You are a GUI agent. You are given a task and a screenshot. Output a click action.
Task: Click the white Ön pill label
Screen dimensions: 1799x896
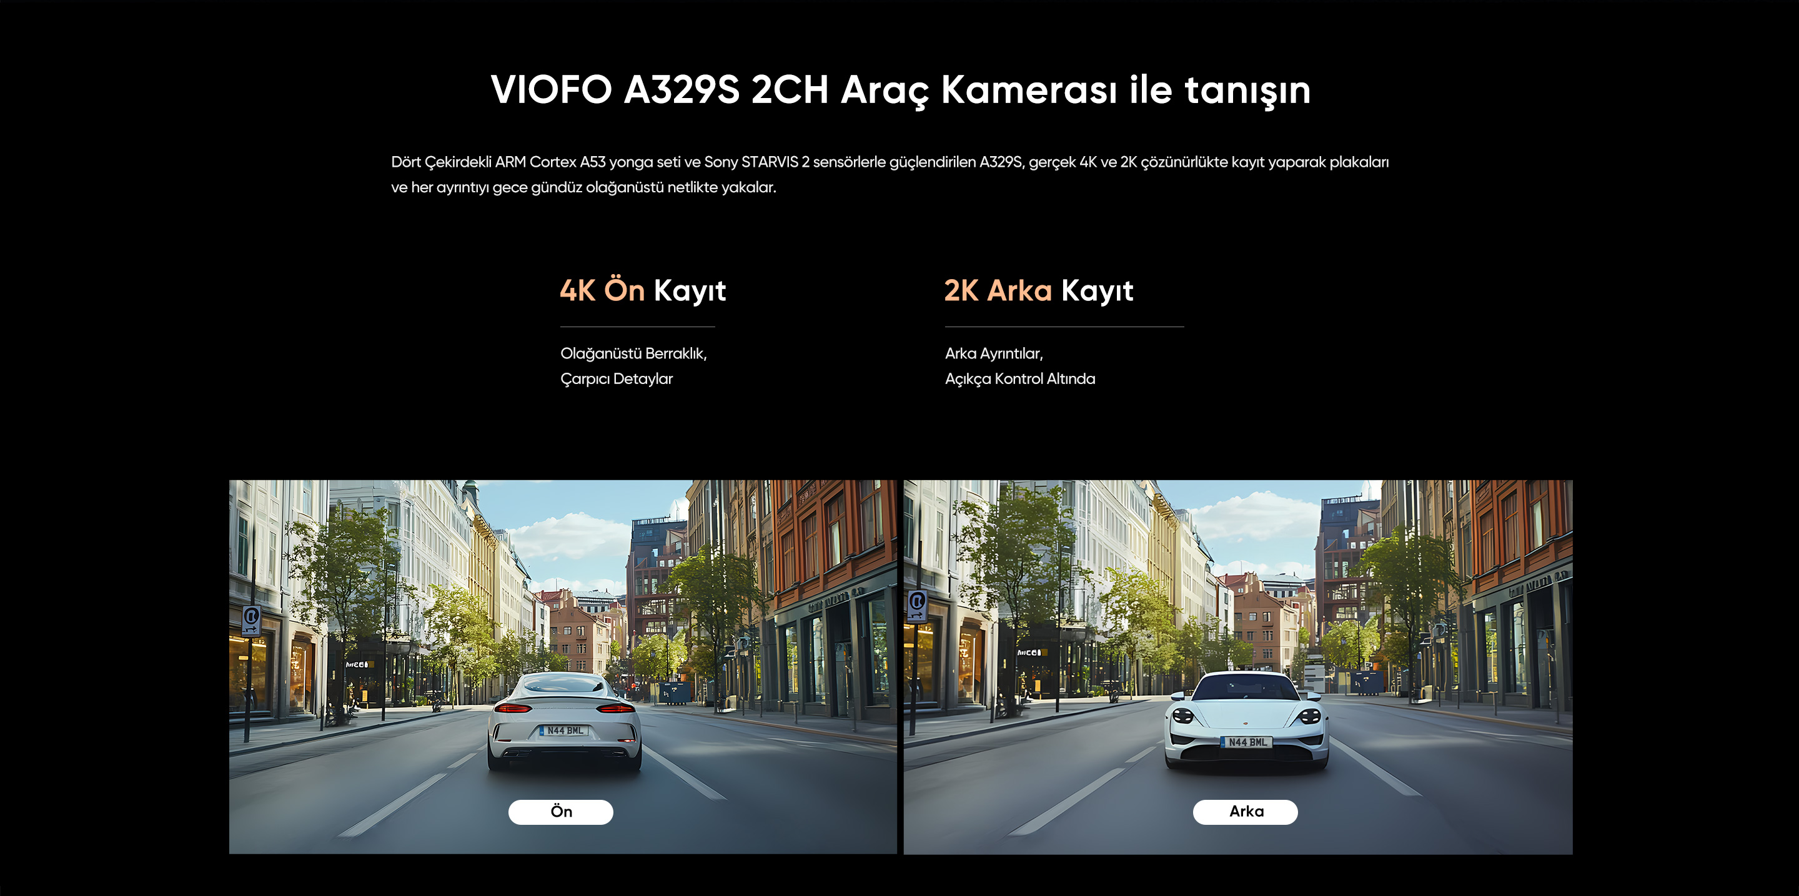[x=561, y=812]
